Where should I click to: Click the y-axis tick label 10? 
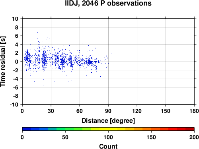(15, 19)
